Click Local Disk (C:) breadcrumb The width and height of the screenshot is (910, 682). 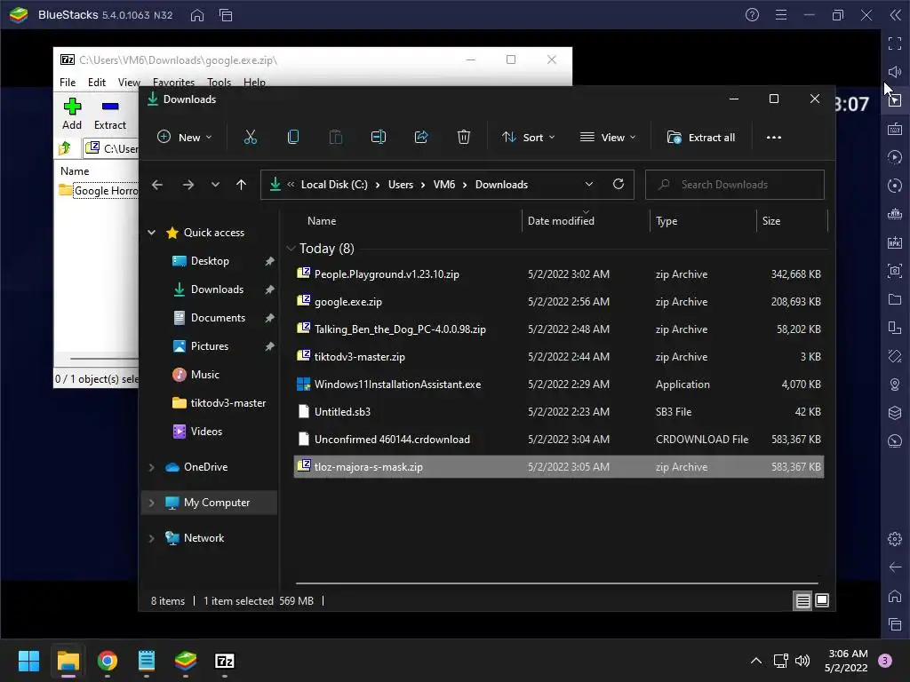[334, 185]
